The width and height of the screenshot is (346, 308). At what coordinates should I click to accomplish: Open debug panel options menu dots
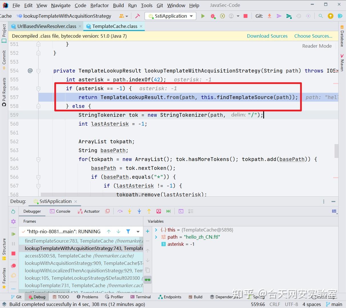[x=324, y=202]
